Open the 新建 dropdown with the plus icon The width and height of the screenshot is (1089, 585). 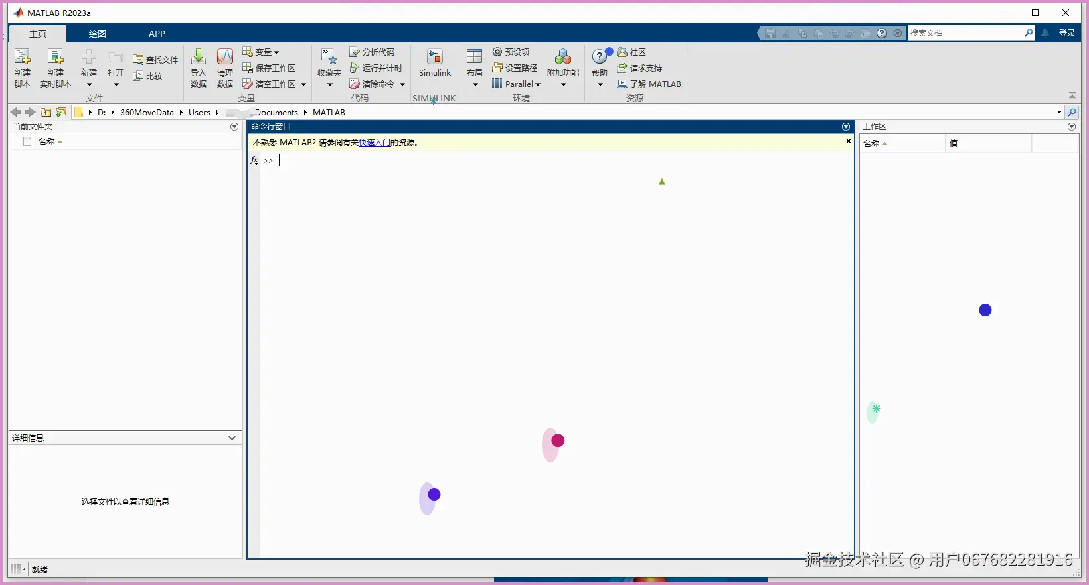pos(89,68)
